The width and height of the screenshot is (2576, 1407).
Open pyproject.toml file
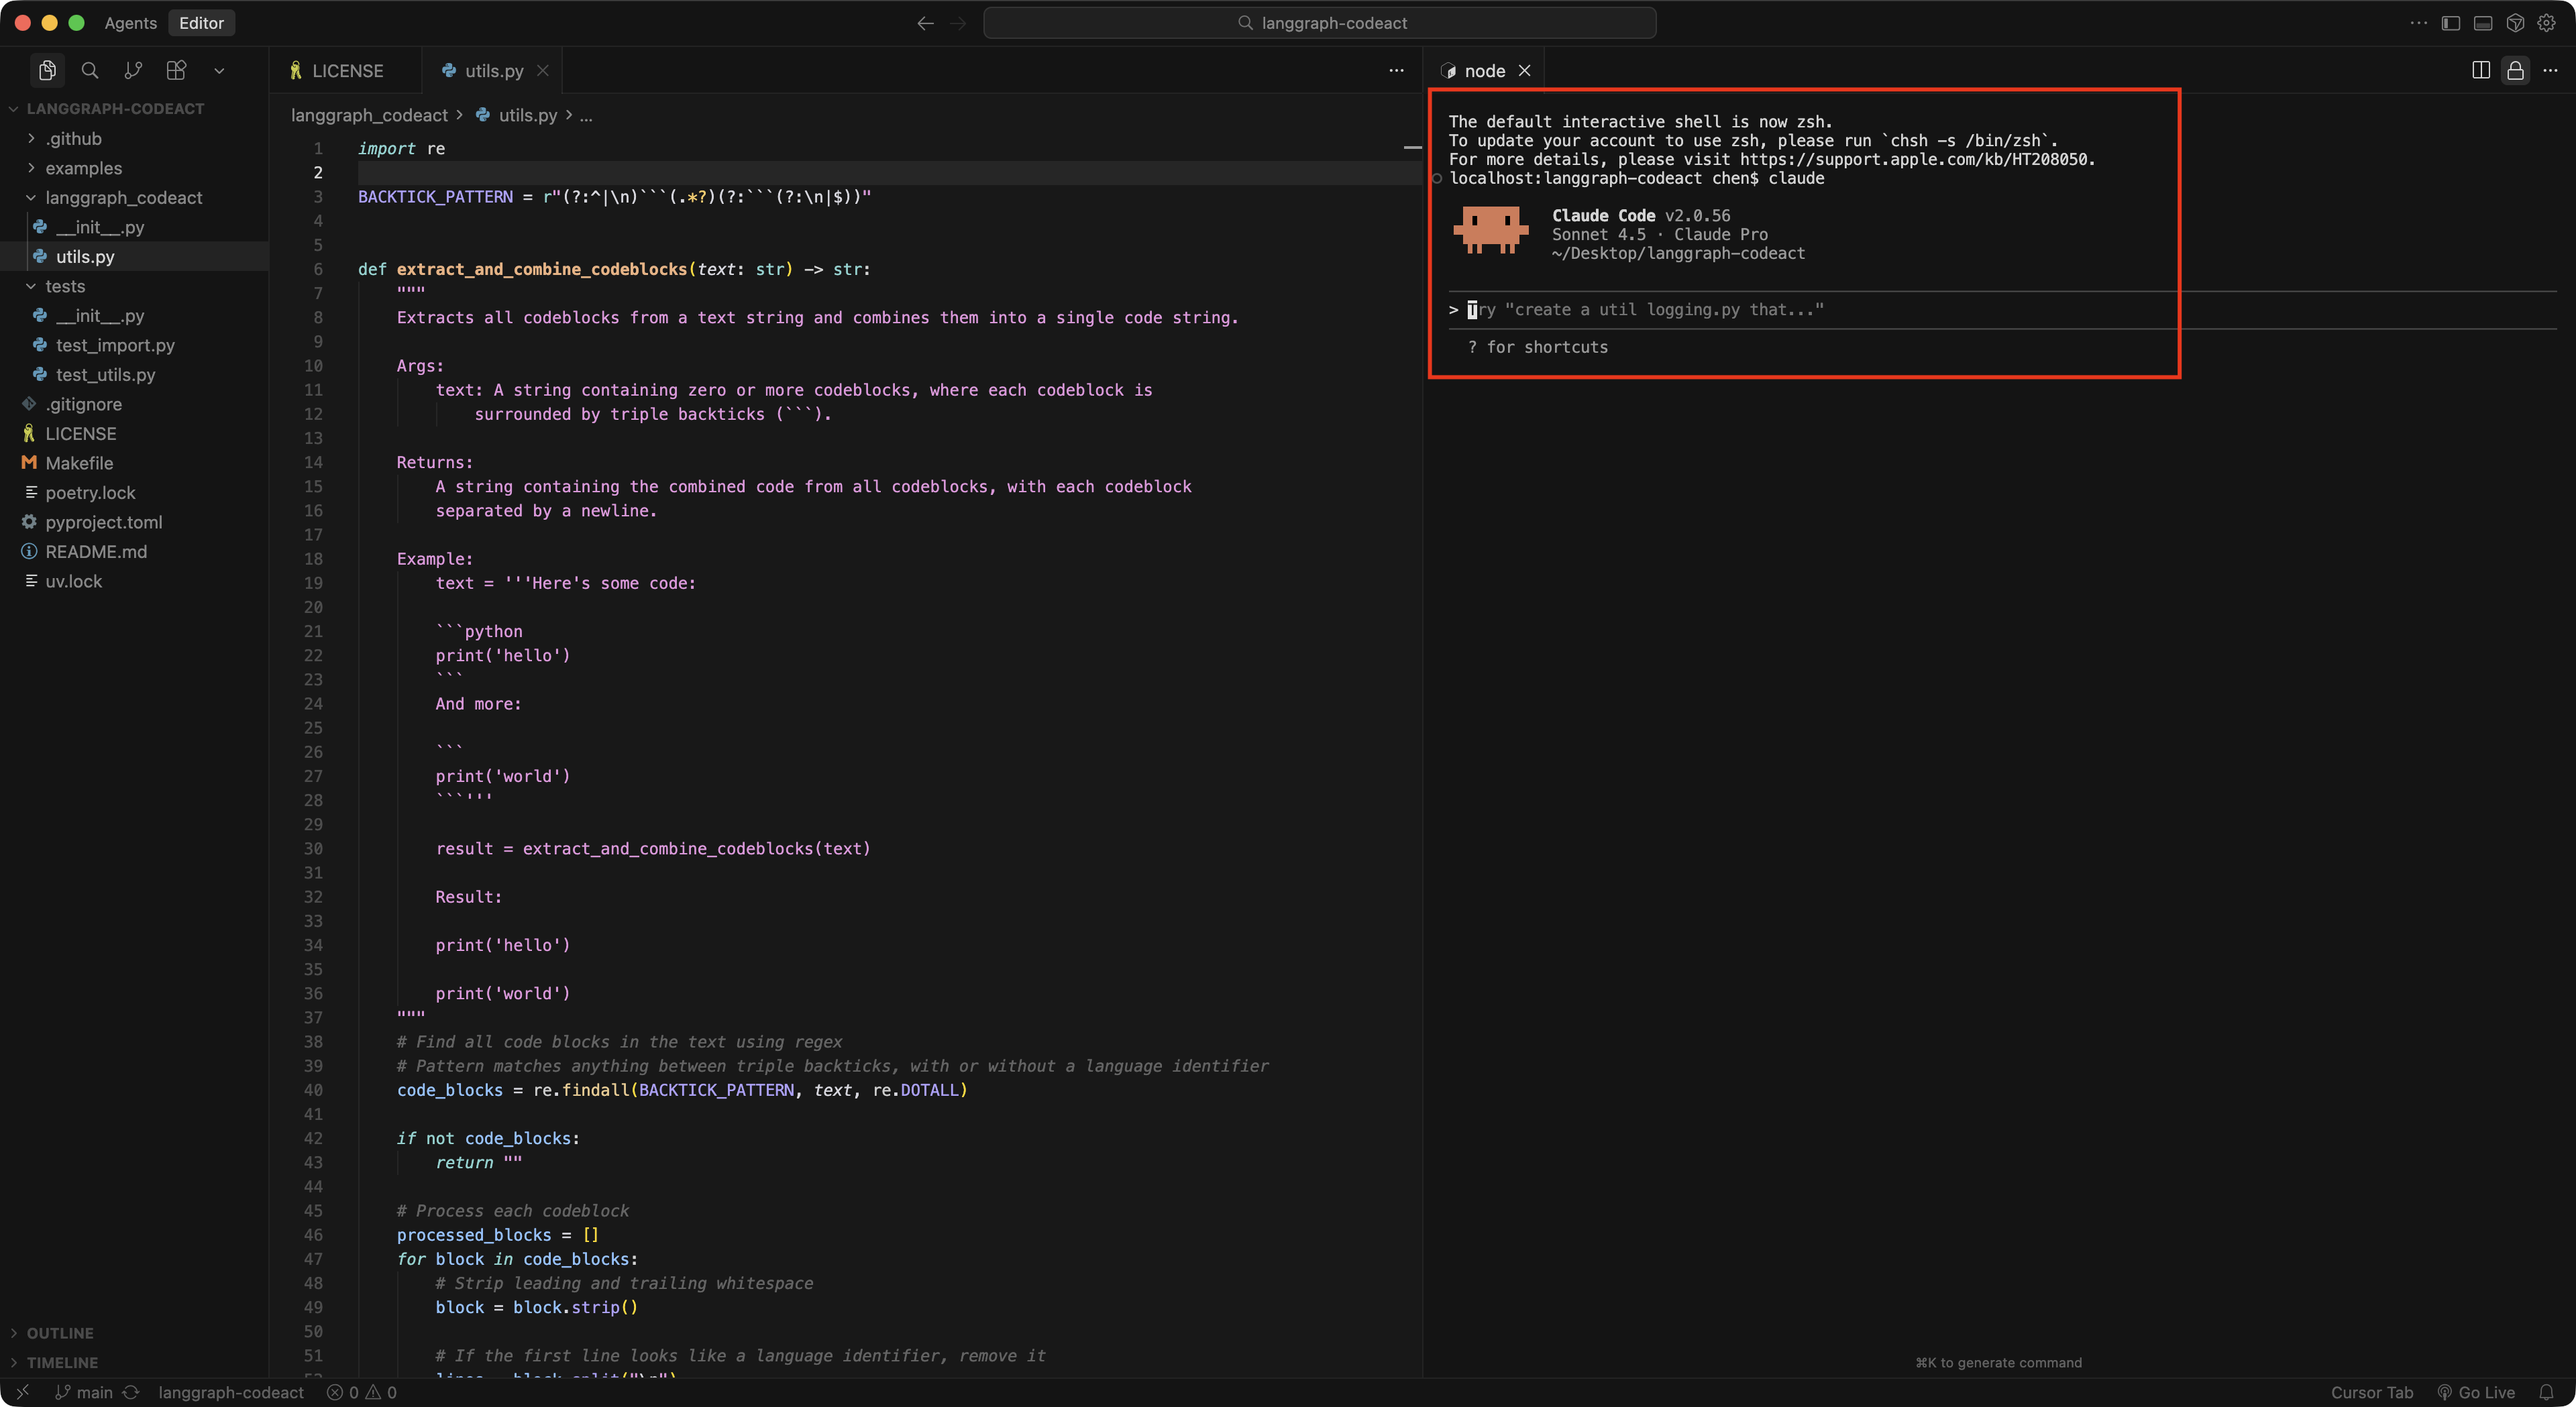[x=103, y=522]
